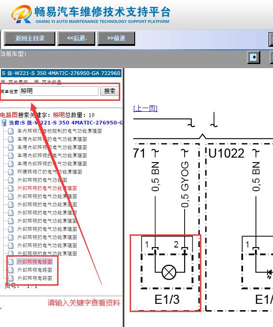
Task: Go forward with the >>前进 button
Action: pos(116,38)
